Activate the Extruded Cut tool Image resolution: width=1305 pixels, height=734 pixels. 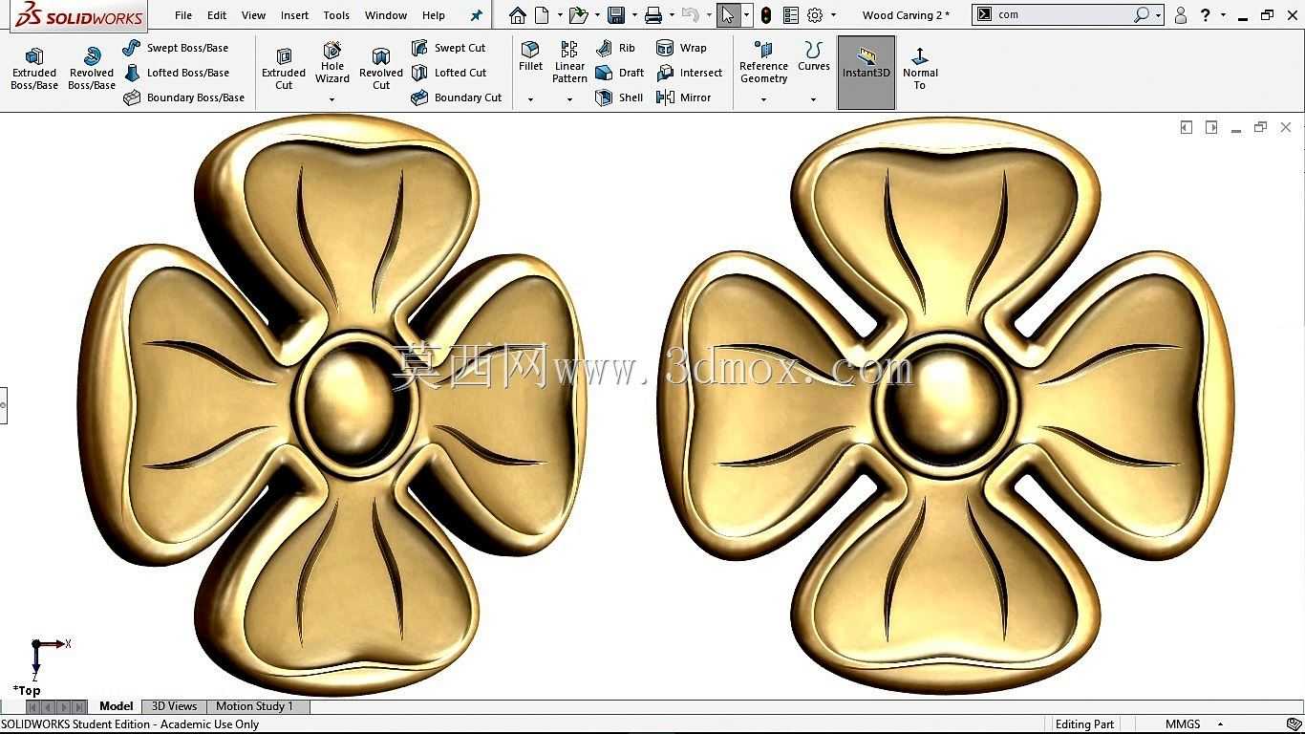pyautogui.click(x=284, y=69)
